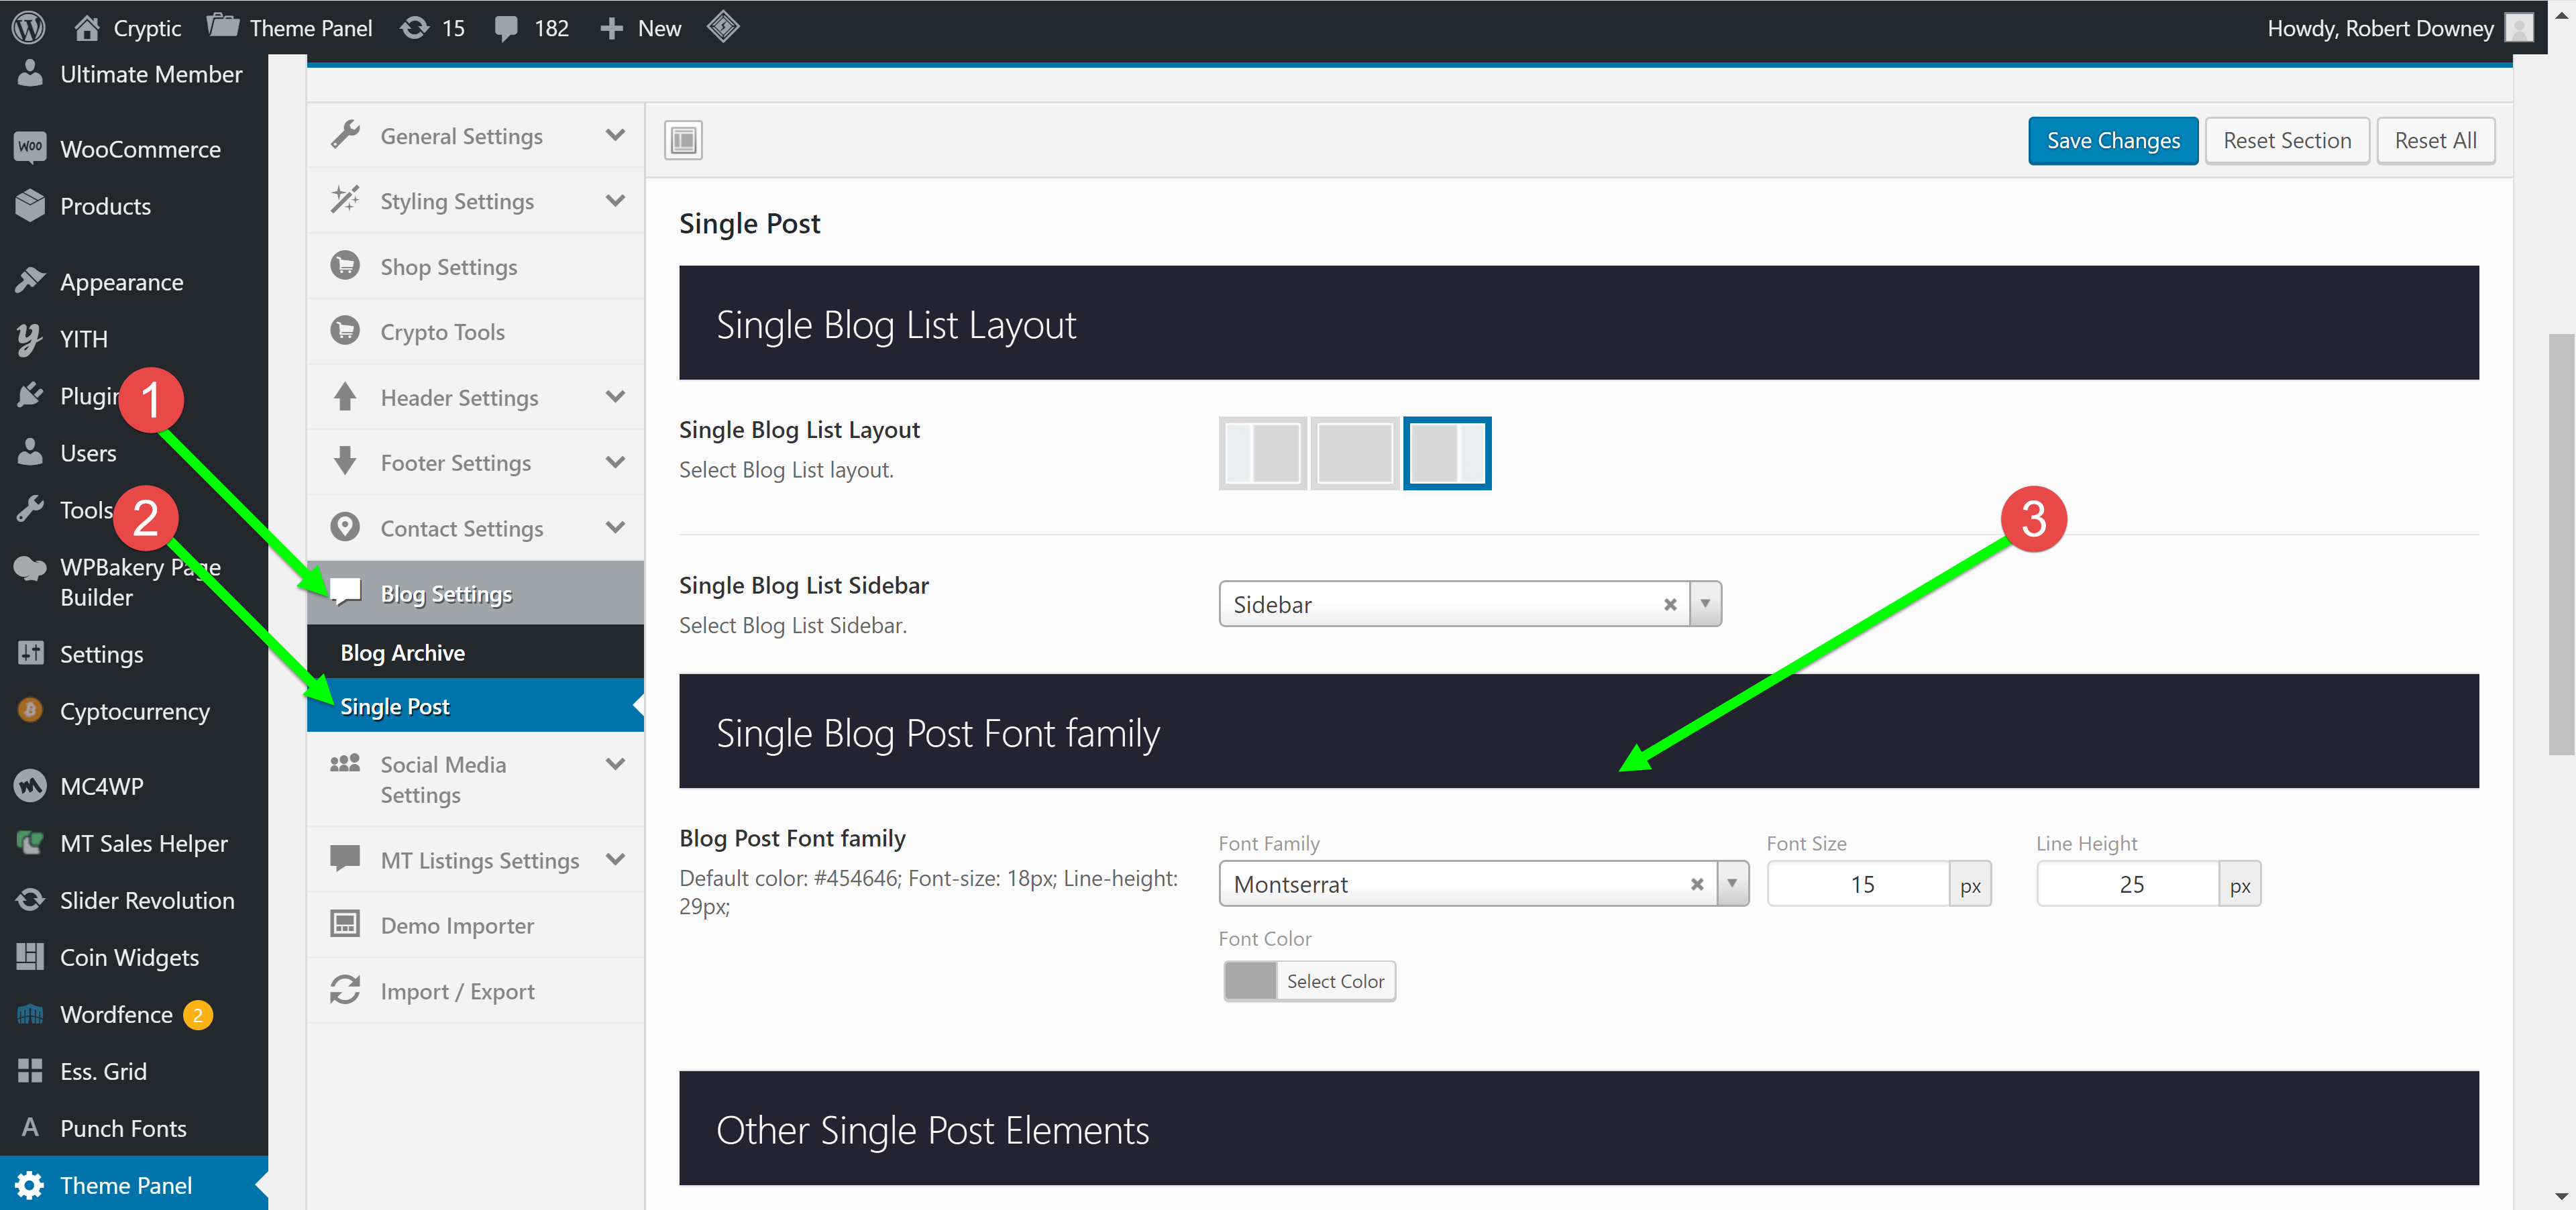Click the diamond icon in admin bar
The image size is (2576, 1210).
pyautogui.click(x=722, y=27)
